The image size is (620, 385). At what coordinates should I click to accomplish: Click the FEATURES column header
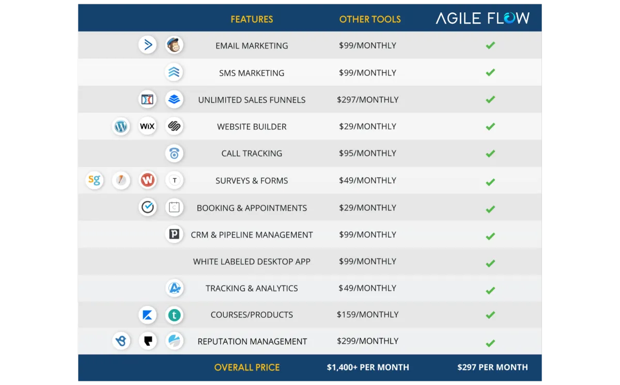[x=252, y=20]
